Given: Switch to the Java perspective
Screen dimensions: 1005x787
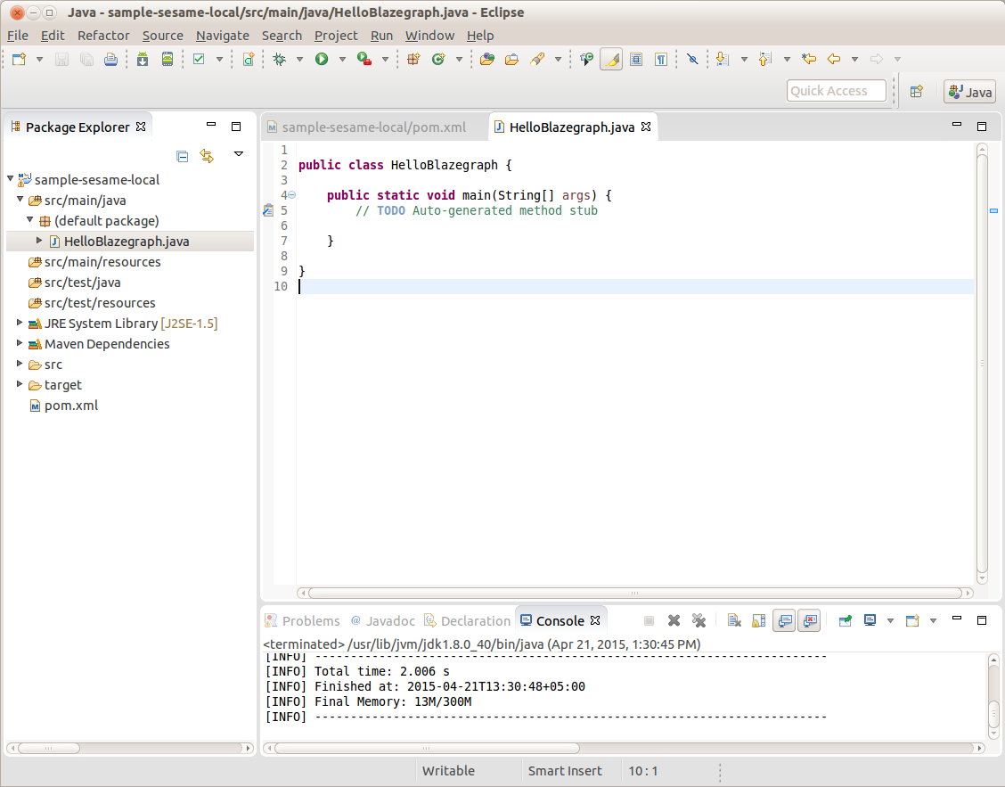Looking at the screenshot, I should tap(970, 91).
